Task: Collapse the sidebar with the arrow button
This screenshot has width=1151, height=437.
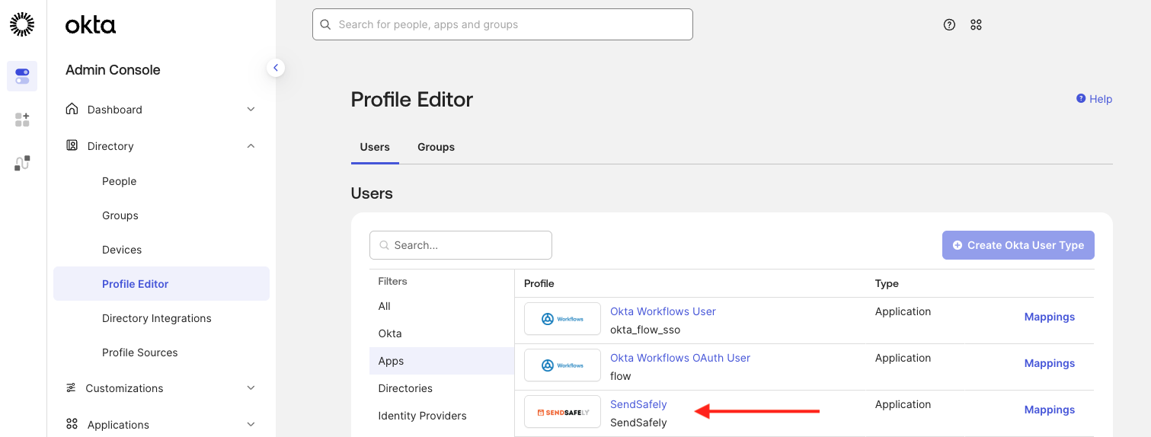Action: [276, 68]
